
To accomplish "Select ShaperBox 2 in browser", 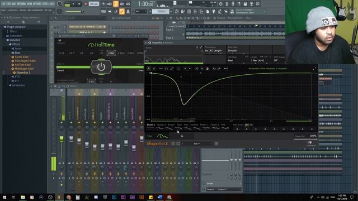I will (22, 73).
